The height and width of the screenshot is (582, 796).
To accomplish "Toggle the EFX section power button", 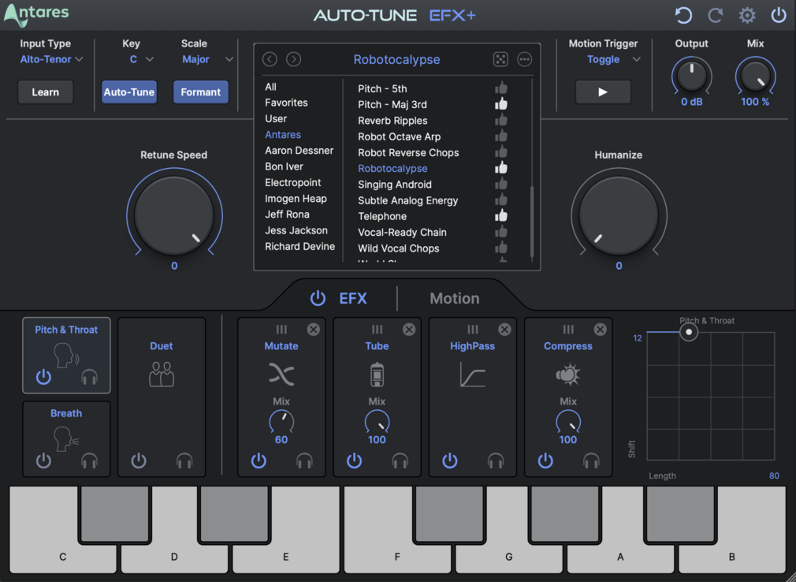I will pyautogui.click(x=318, y=298).
